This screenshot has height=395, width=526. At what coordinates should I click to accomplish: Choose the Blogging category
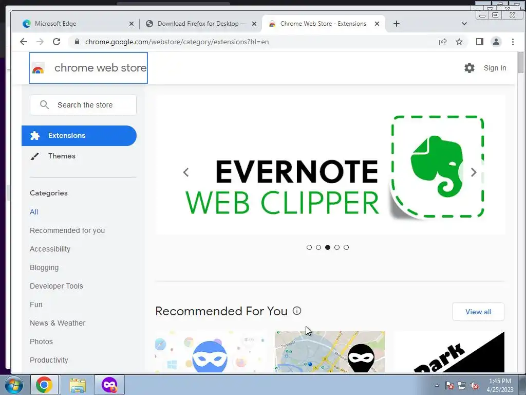pos(44,267)
